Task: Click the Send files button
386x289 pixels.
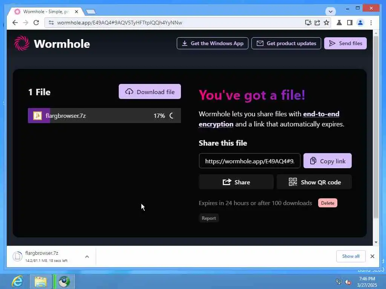Action: pos(345,43)
